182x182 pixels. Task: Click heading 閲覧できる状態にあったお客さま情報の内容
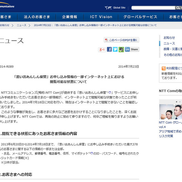(39, 133)
